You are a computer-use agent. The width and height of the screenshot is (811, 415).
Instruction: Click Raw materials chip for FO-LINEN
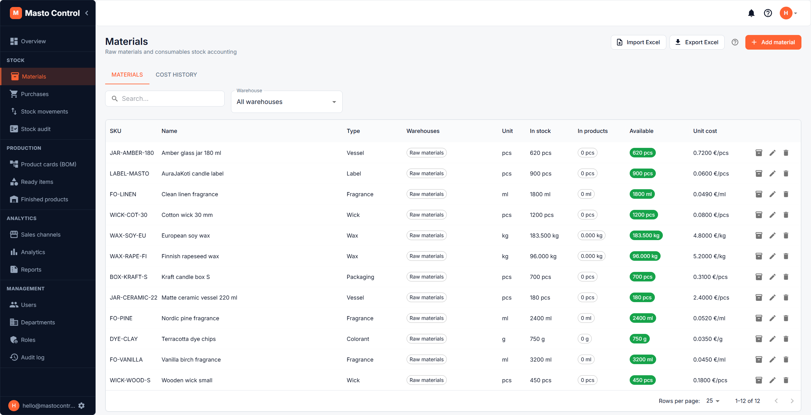click(426, 194)
